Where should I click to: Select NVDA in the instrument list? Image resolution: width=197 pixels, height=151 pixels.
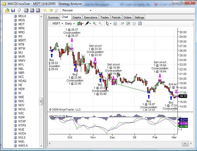point(22,133)
